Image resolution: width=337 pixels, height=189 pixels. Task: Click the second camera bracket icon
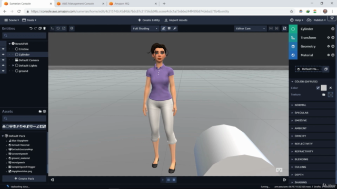[276, 28]
